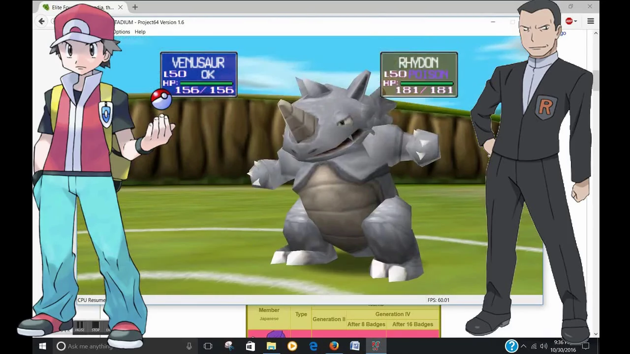The image size is (630, 354).
Task: Click the taskbar date 10/30/2016
Action: [563, 350]
